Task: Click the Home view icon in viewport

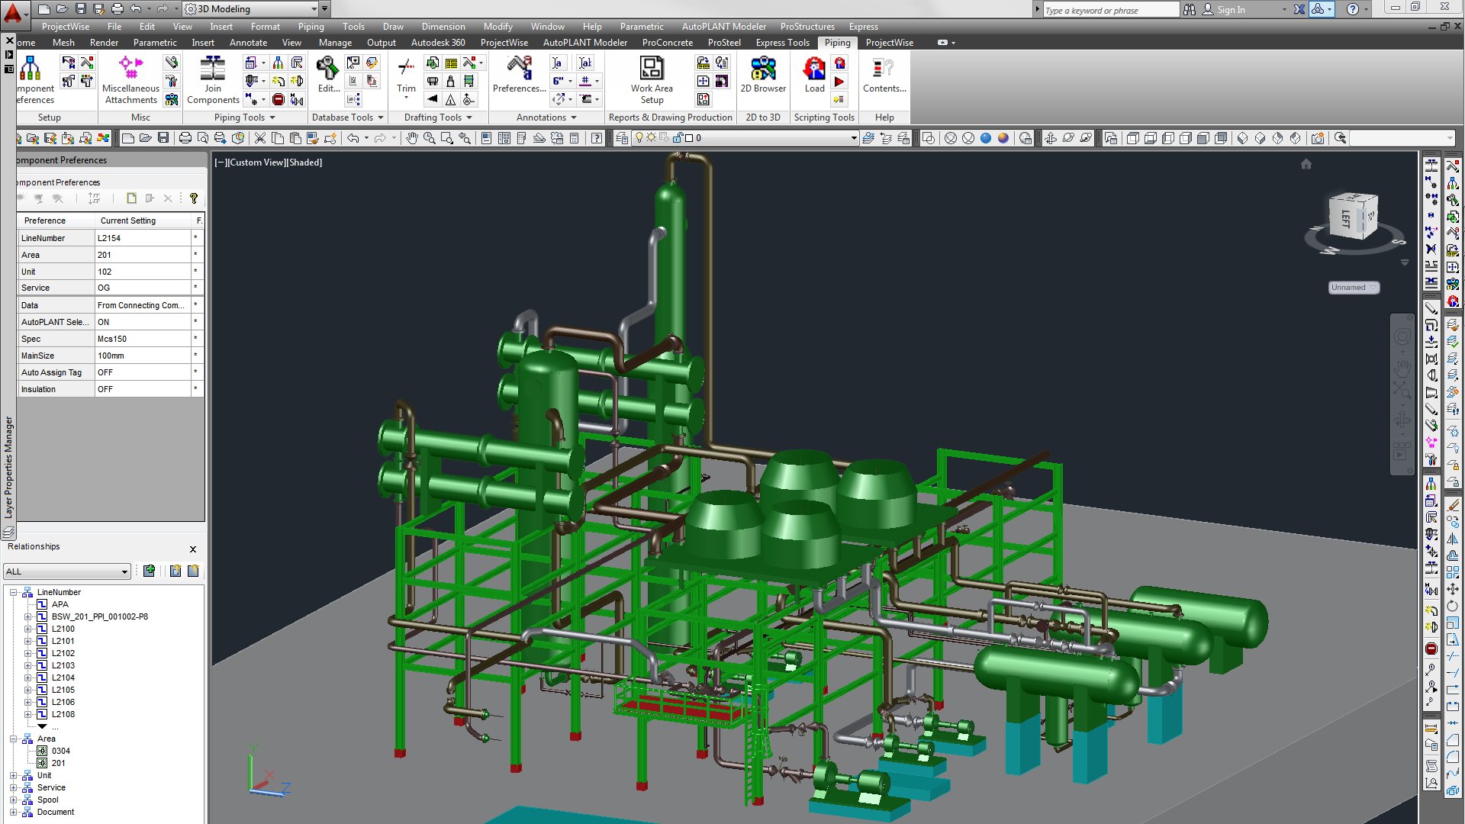Action: [1306, 164]
